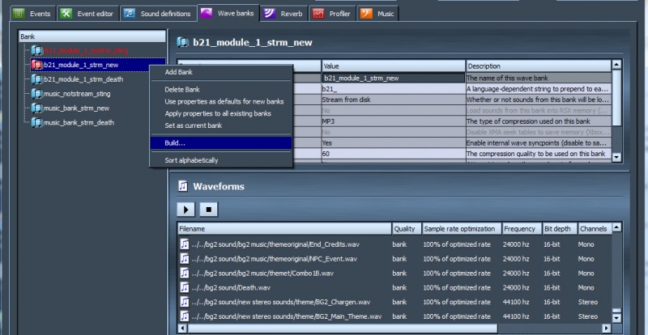This screenshot has width=648, height=335.
Task: Click the music_bank_strm_death bank icon
Action: click(x=36, y=123)
